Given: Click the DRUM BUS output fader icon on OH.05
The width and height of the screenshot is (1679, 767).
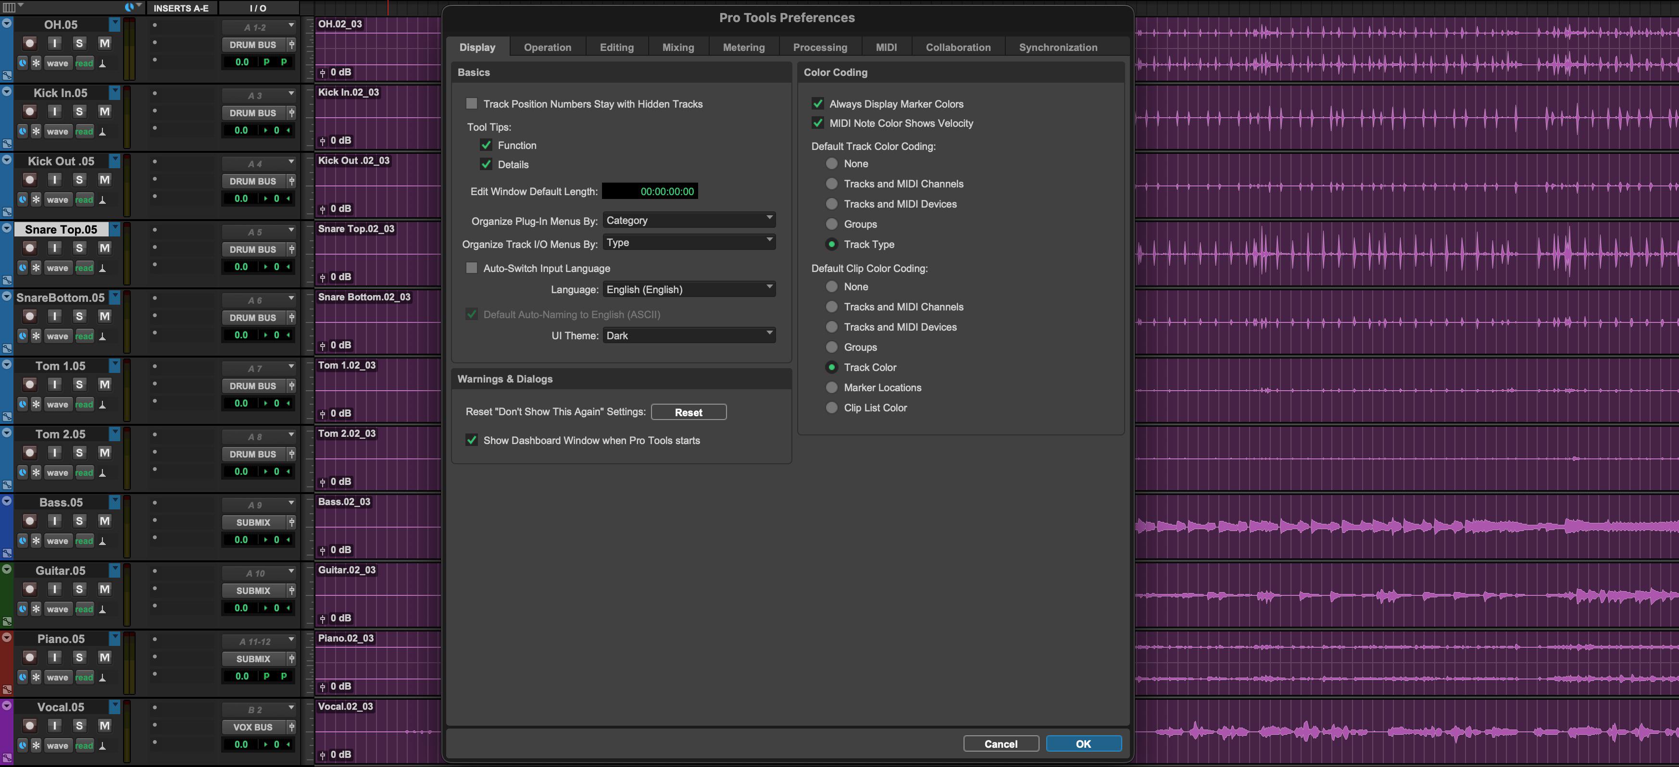Looking at the screenshot, I should [x=291, y=45].
